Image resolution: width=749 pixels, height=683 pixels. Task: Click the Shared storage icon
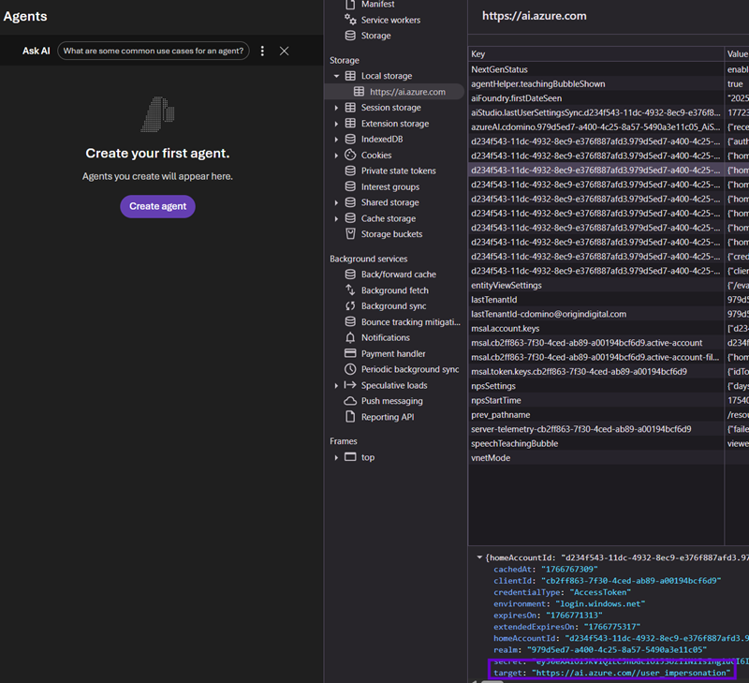pos(350,202)
